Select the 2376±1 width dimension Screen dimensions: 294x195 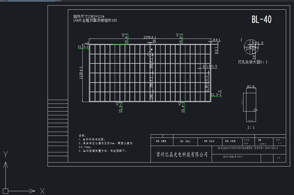click(149, 37)
